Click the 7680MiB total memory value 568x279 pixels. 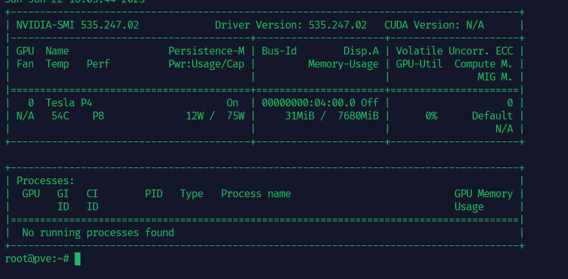[358, 116]
